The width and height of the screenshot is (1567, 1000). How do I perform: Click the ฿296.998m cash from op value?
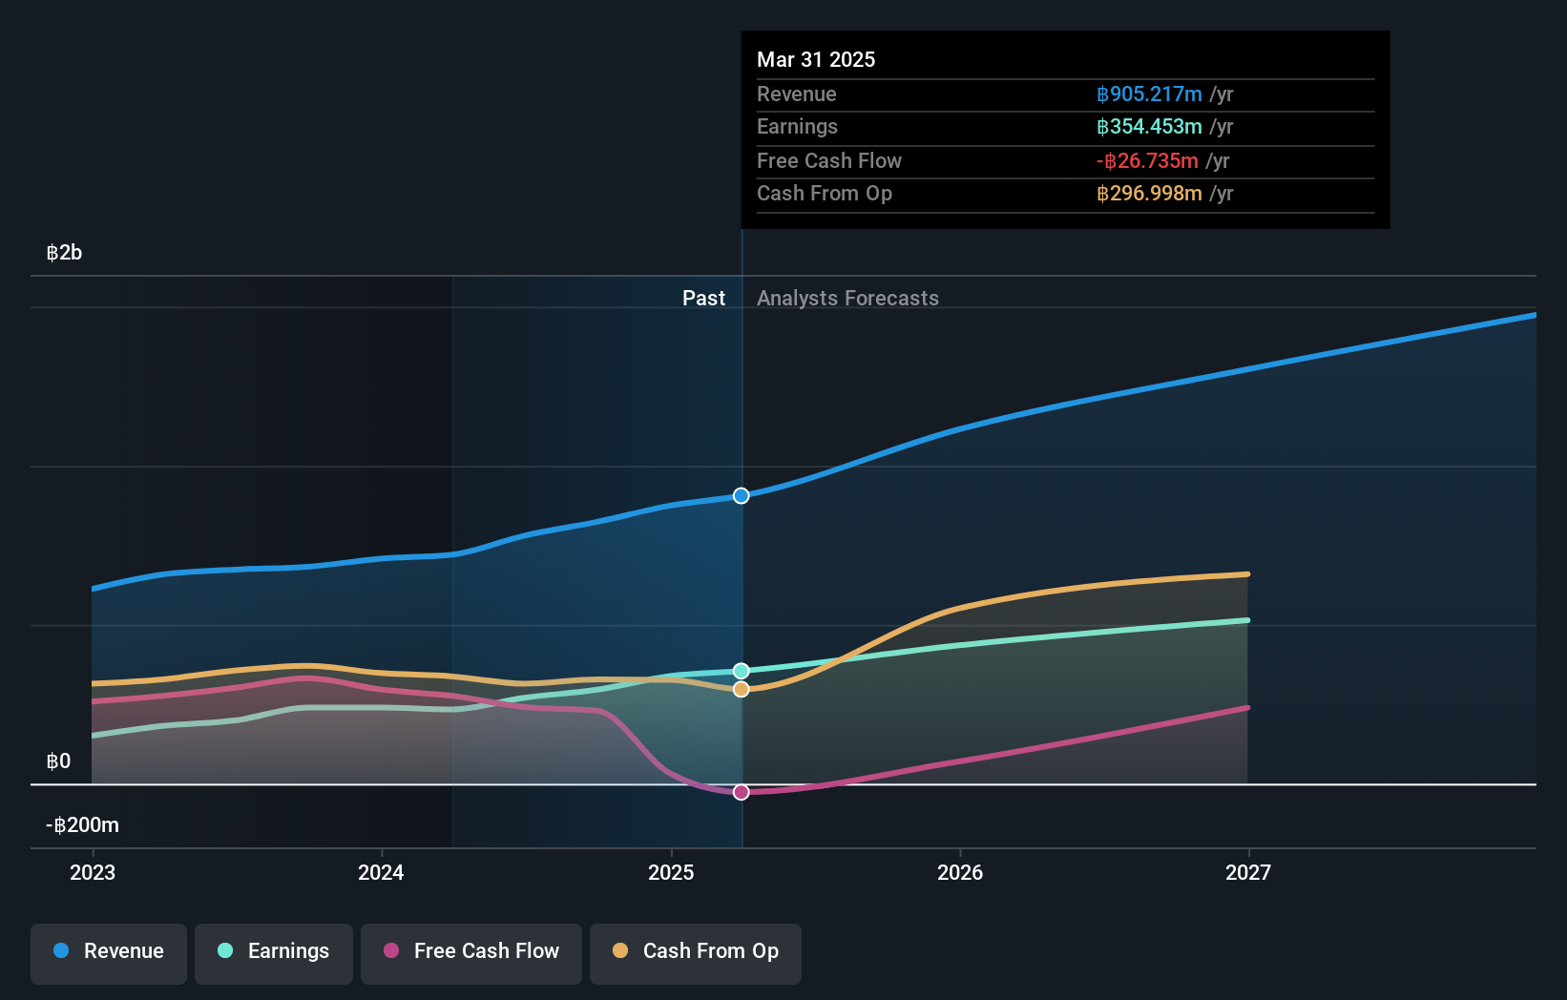(1149, 194)
